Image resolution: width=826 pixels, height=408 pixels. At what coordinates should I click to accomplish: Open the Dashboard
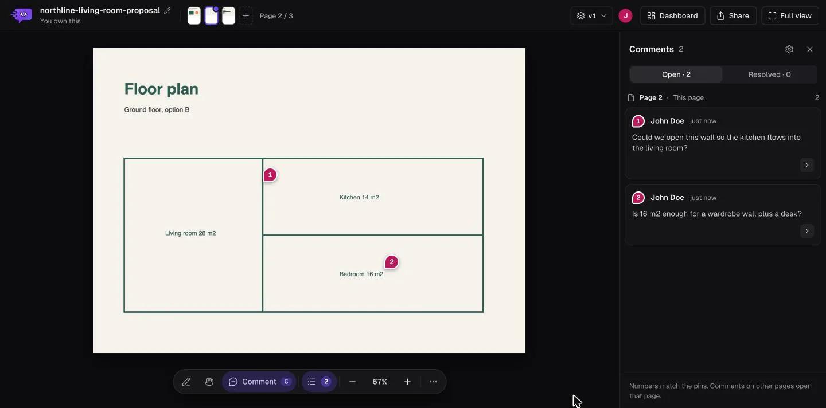click(x=672, y=15)
